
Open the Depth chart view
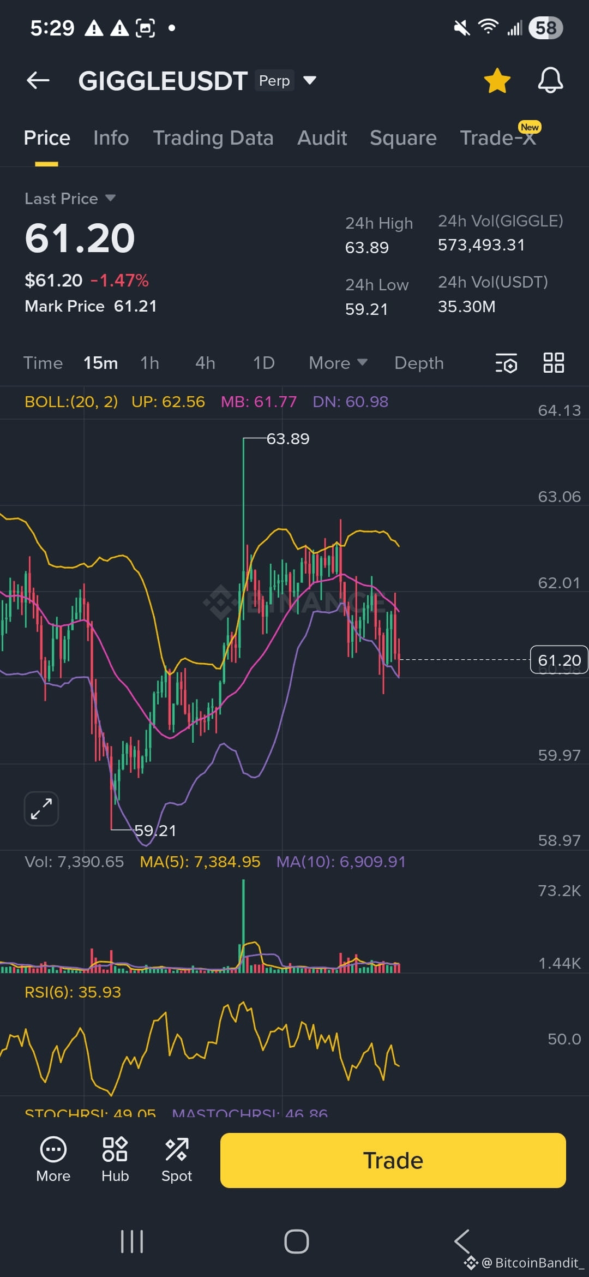tap(419, 363)
